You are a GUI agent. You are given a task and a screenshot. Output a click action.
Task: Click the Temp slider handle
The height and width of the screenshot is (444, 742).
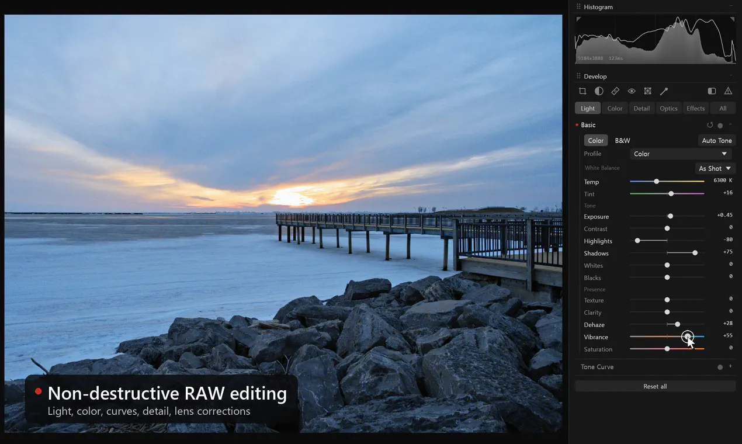[x=657, y=182]
